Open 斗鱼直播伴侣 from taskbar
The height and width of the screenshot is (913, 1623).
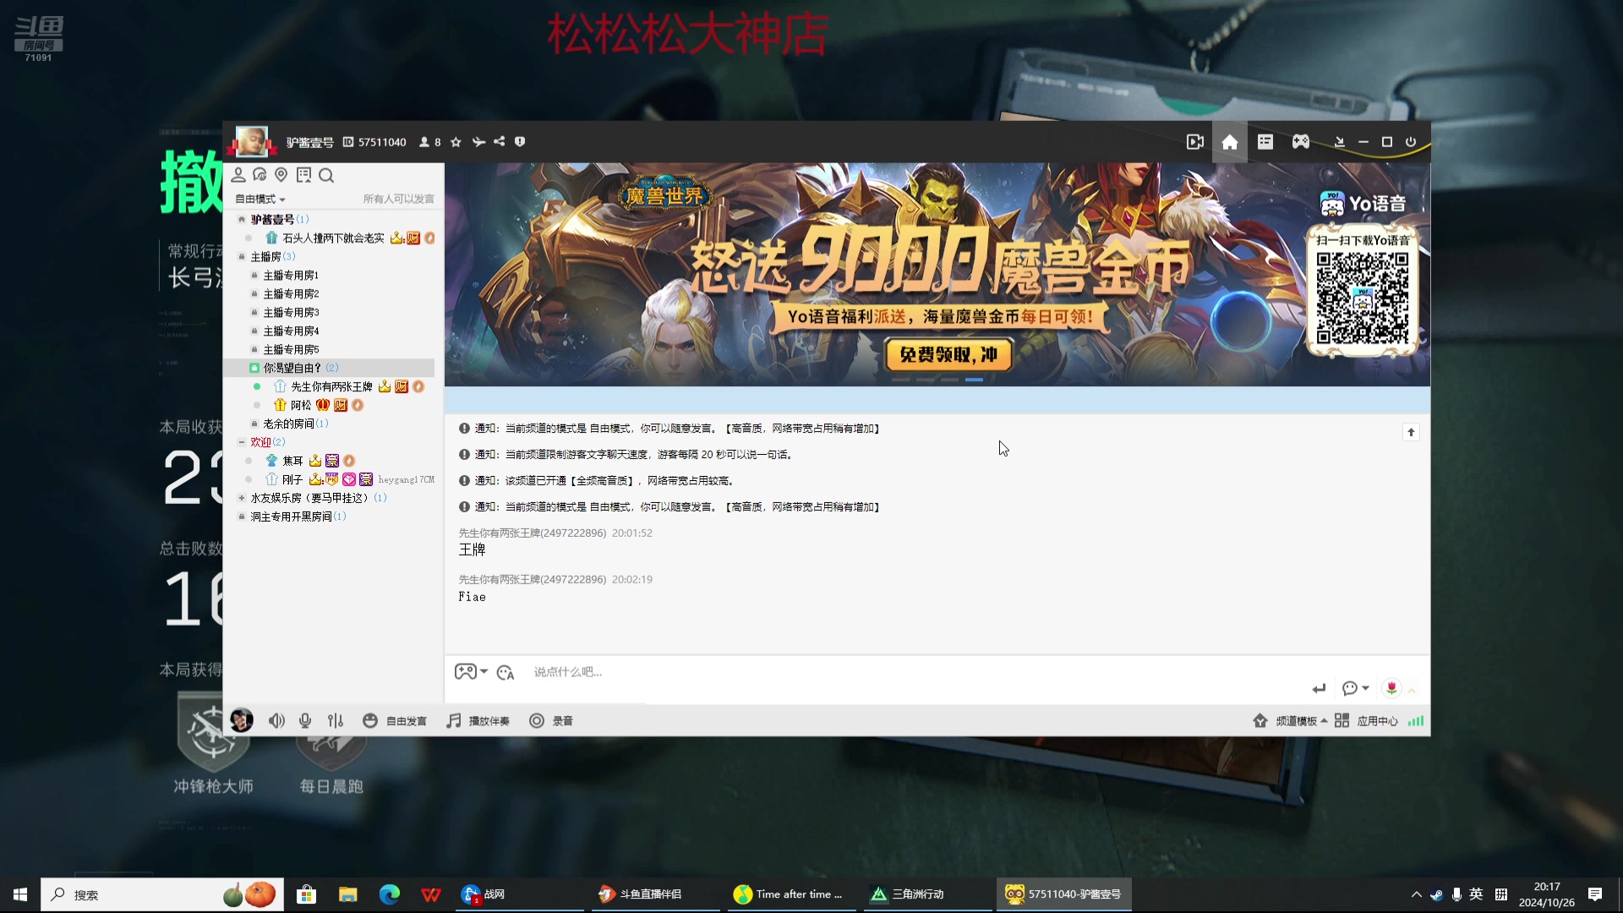click(x=655, y=894)
